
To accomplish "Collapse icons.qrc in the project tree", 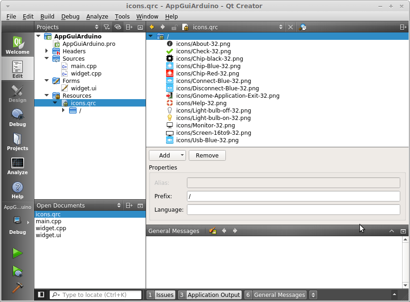I will coord(55,103).
